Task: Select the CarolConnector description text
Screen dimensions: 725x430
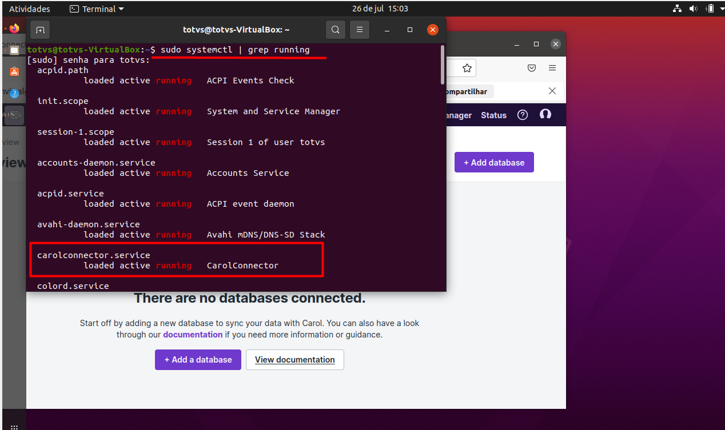Action: [242, 266]
